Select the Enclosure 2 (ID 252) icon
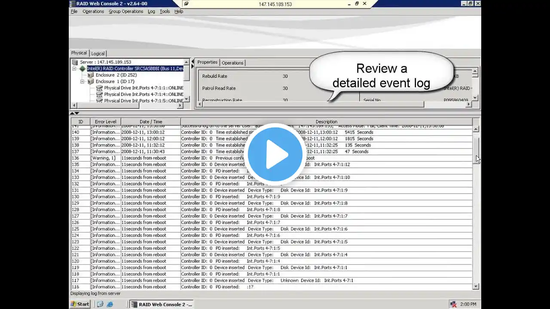Image resolution: width=550 pixels, height=309 pixels. tap(91, 75)
